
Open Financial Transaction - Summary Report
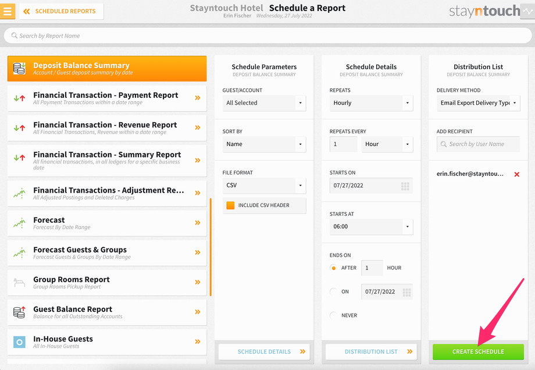click(107, 161)
